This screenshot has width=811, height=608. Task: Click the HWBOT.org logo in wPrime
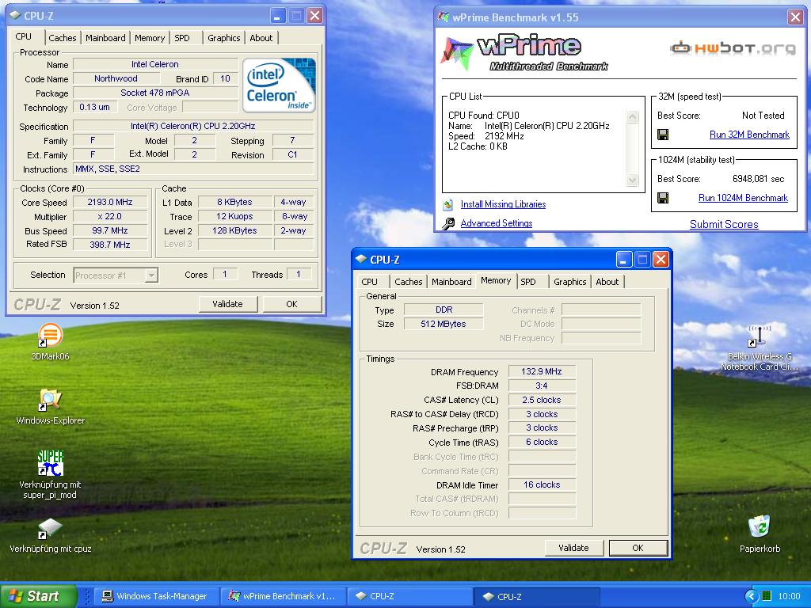coord(733,48)
